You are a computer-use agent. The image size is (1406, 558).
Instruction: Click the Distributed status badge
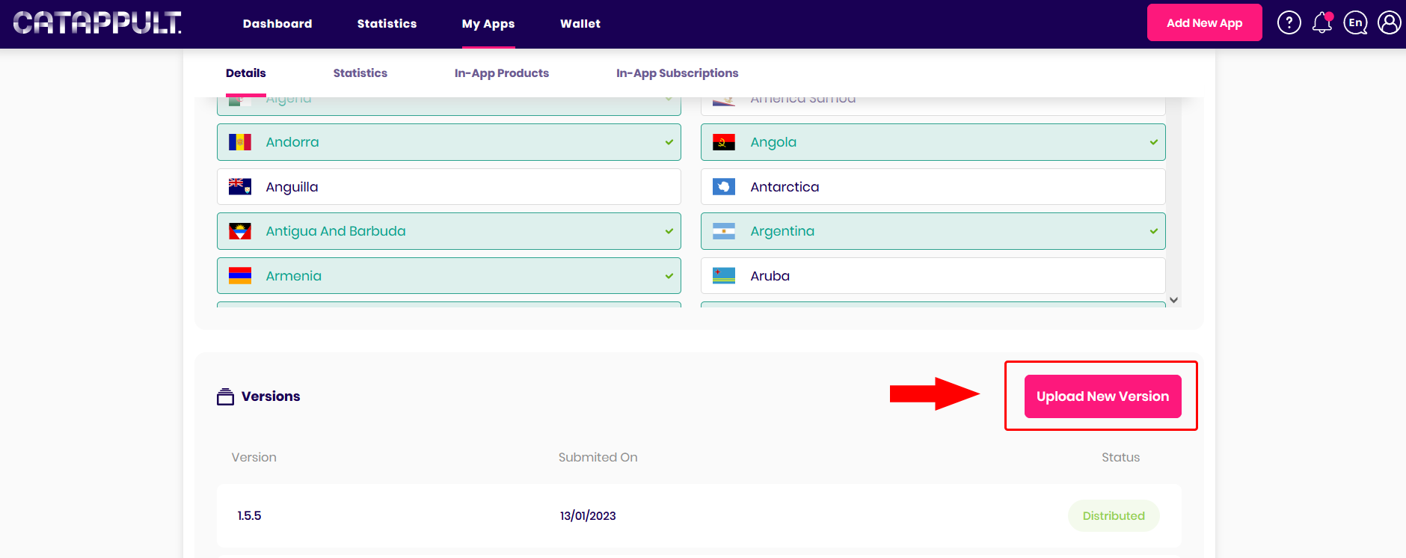(1114, 516)
